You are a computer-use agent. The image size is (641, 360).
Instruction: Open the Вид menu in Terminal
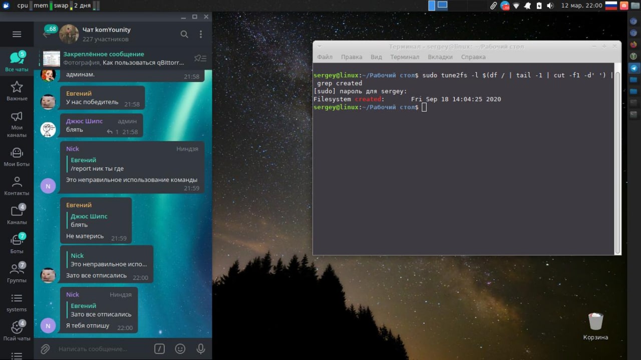point(376,57)
